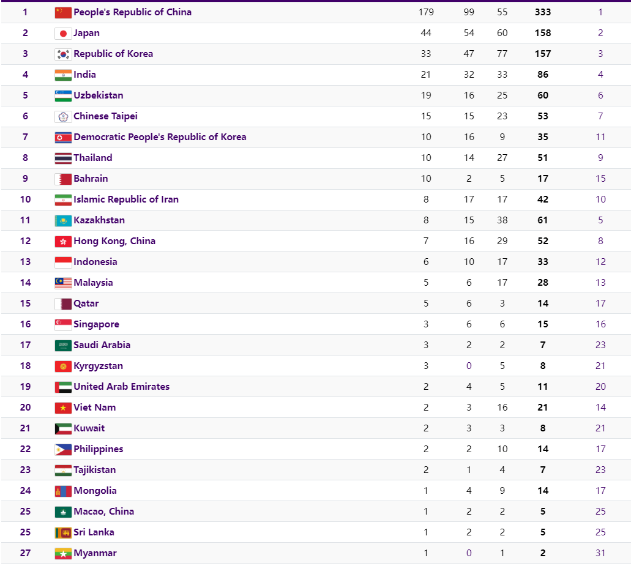Open Islamic Republic of Iran link
The width and height of the screenshot is (631, 566).
126,199
